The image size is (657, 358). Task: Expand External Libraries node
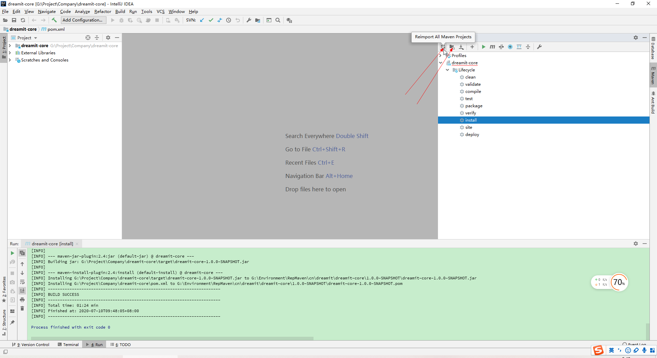click(x=10, y=53)
